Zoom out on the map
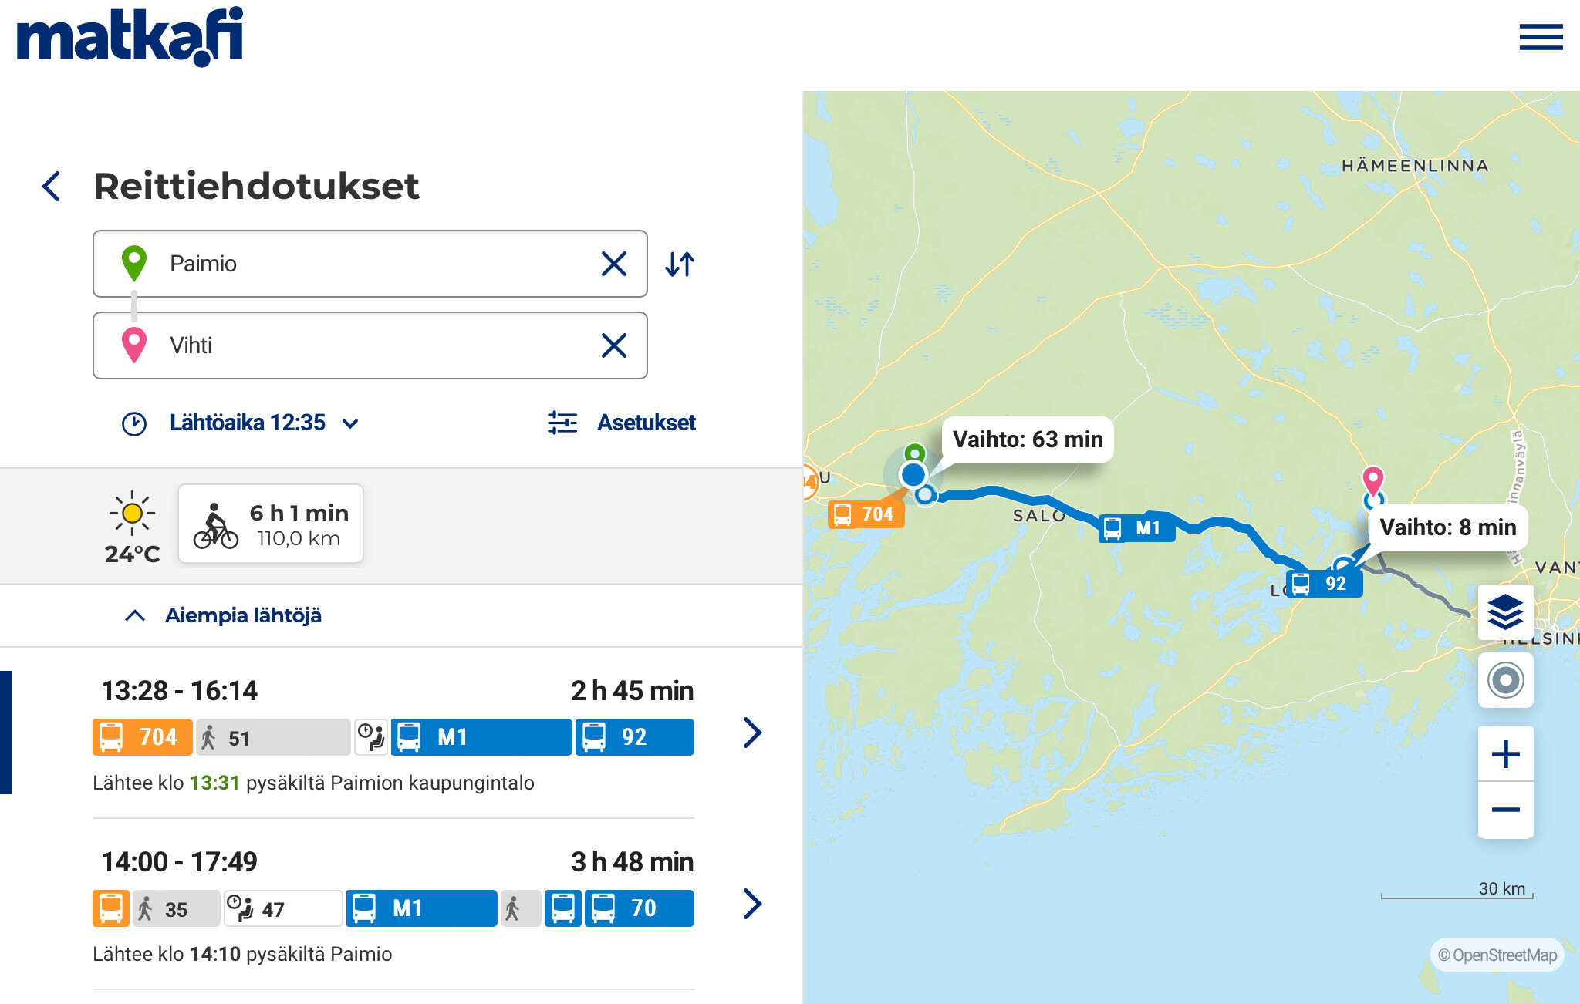 click(x=1505, y=810)
